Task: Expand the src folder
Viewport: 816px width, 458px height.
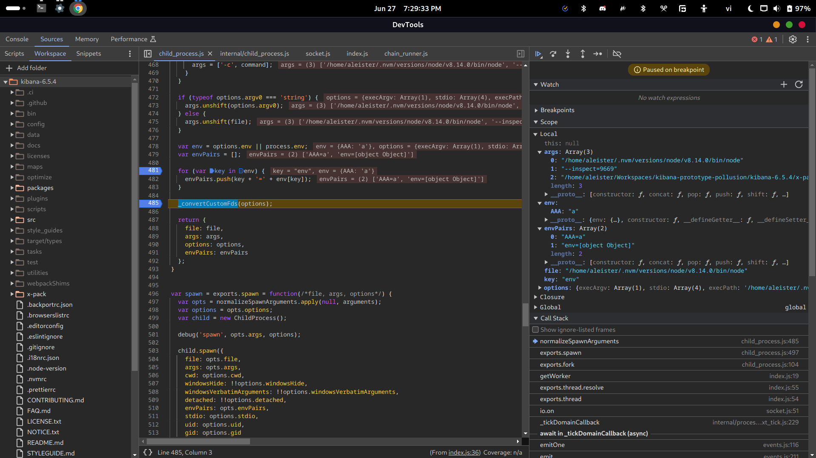Action: point(12,220)
